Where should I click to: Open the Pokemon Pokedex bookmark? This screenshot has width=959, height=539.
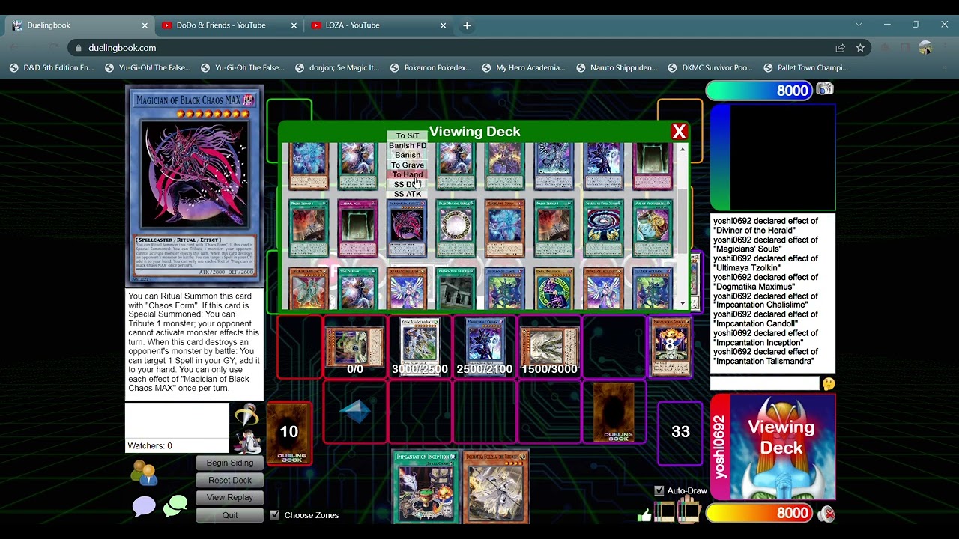coord(431,67)
